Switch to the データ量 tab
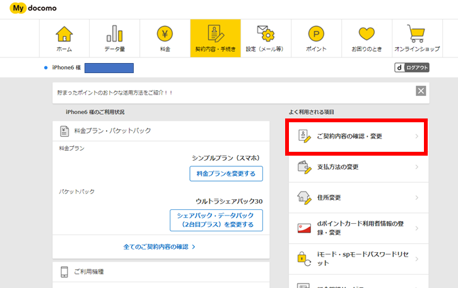The image size is (458, 288). (115, 38)
